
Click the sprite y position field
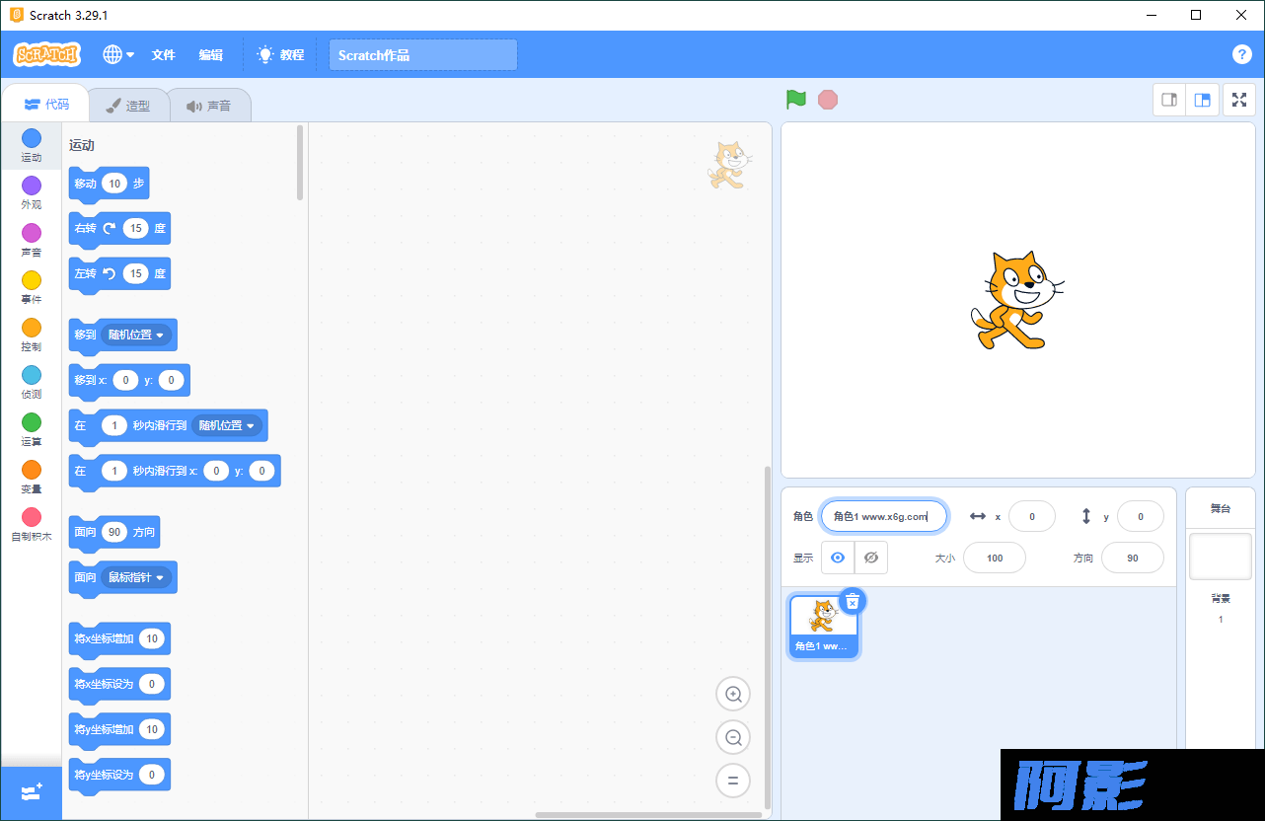(1141, 516)
